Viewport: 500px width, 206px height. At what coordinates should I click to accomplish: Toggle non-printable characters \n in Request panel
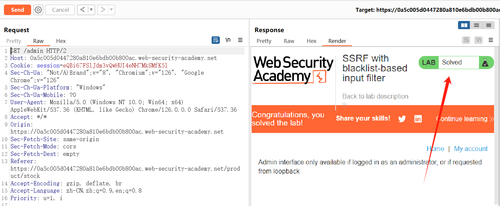[228, 40]
